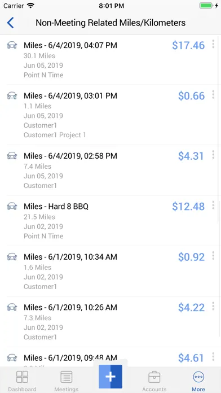221x393 pixels.
Task: Open Miles - 6/4/2019, 02:58 PM entry
Action: click(111, 170)
